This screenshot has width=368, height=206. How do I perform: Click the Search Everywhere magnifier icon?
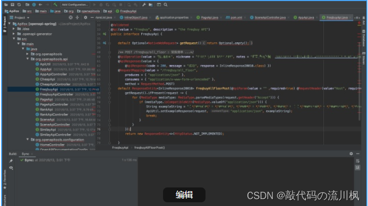coord(166,5)
